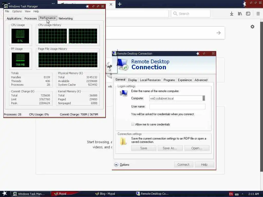Collapse Options with the round arrow button
263x197 pixels.
(116, 164)
